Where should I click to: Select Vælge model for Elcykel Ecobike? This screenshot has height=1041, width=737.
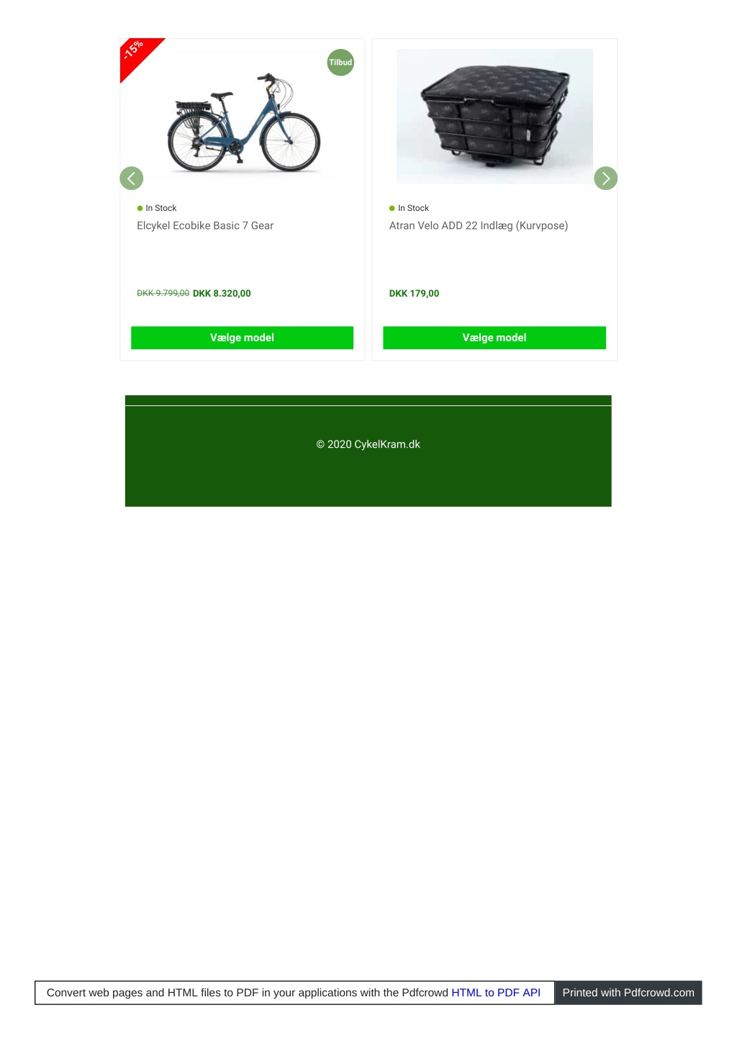[242, 338]
